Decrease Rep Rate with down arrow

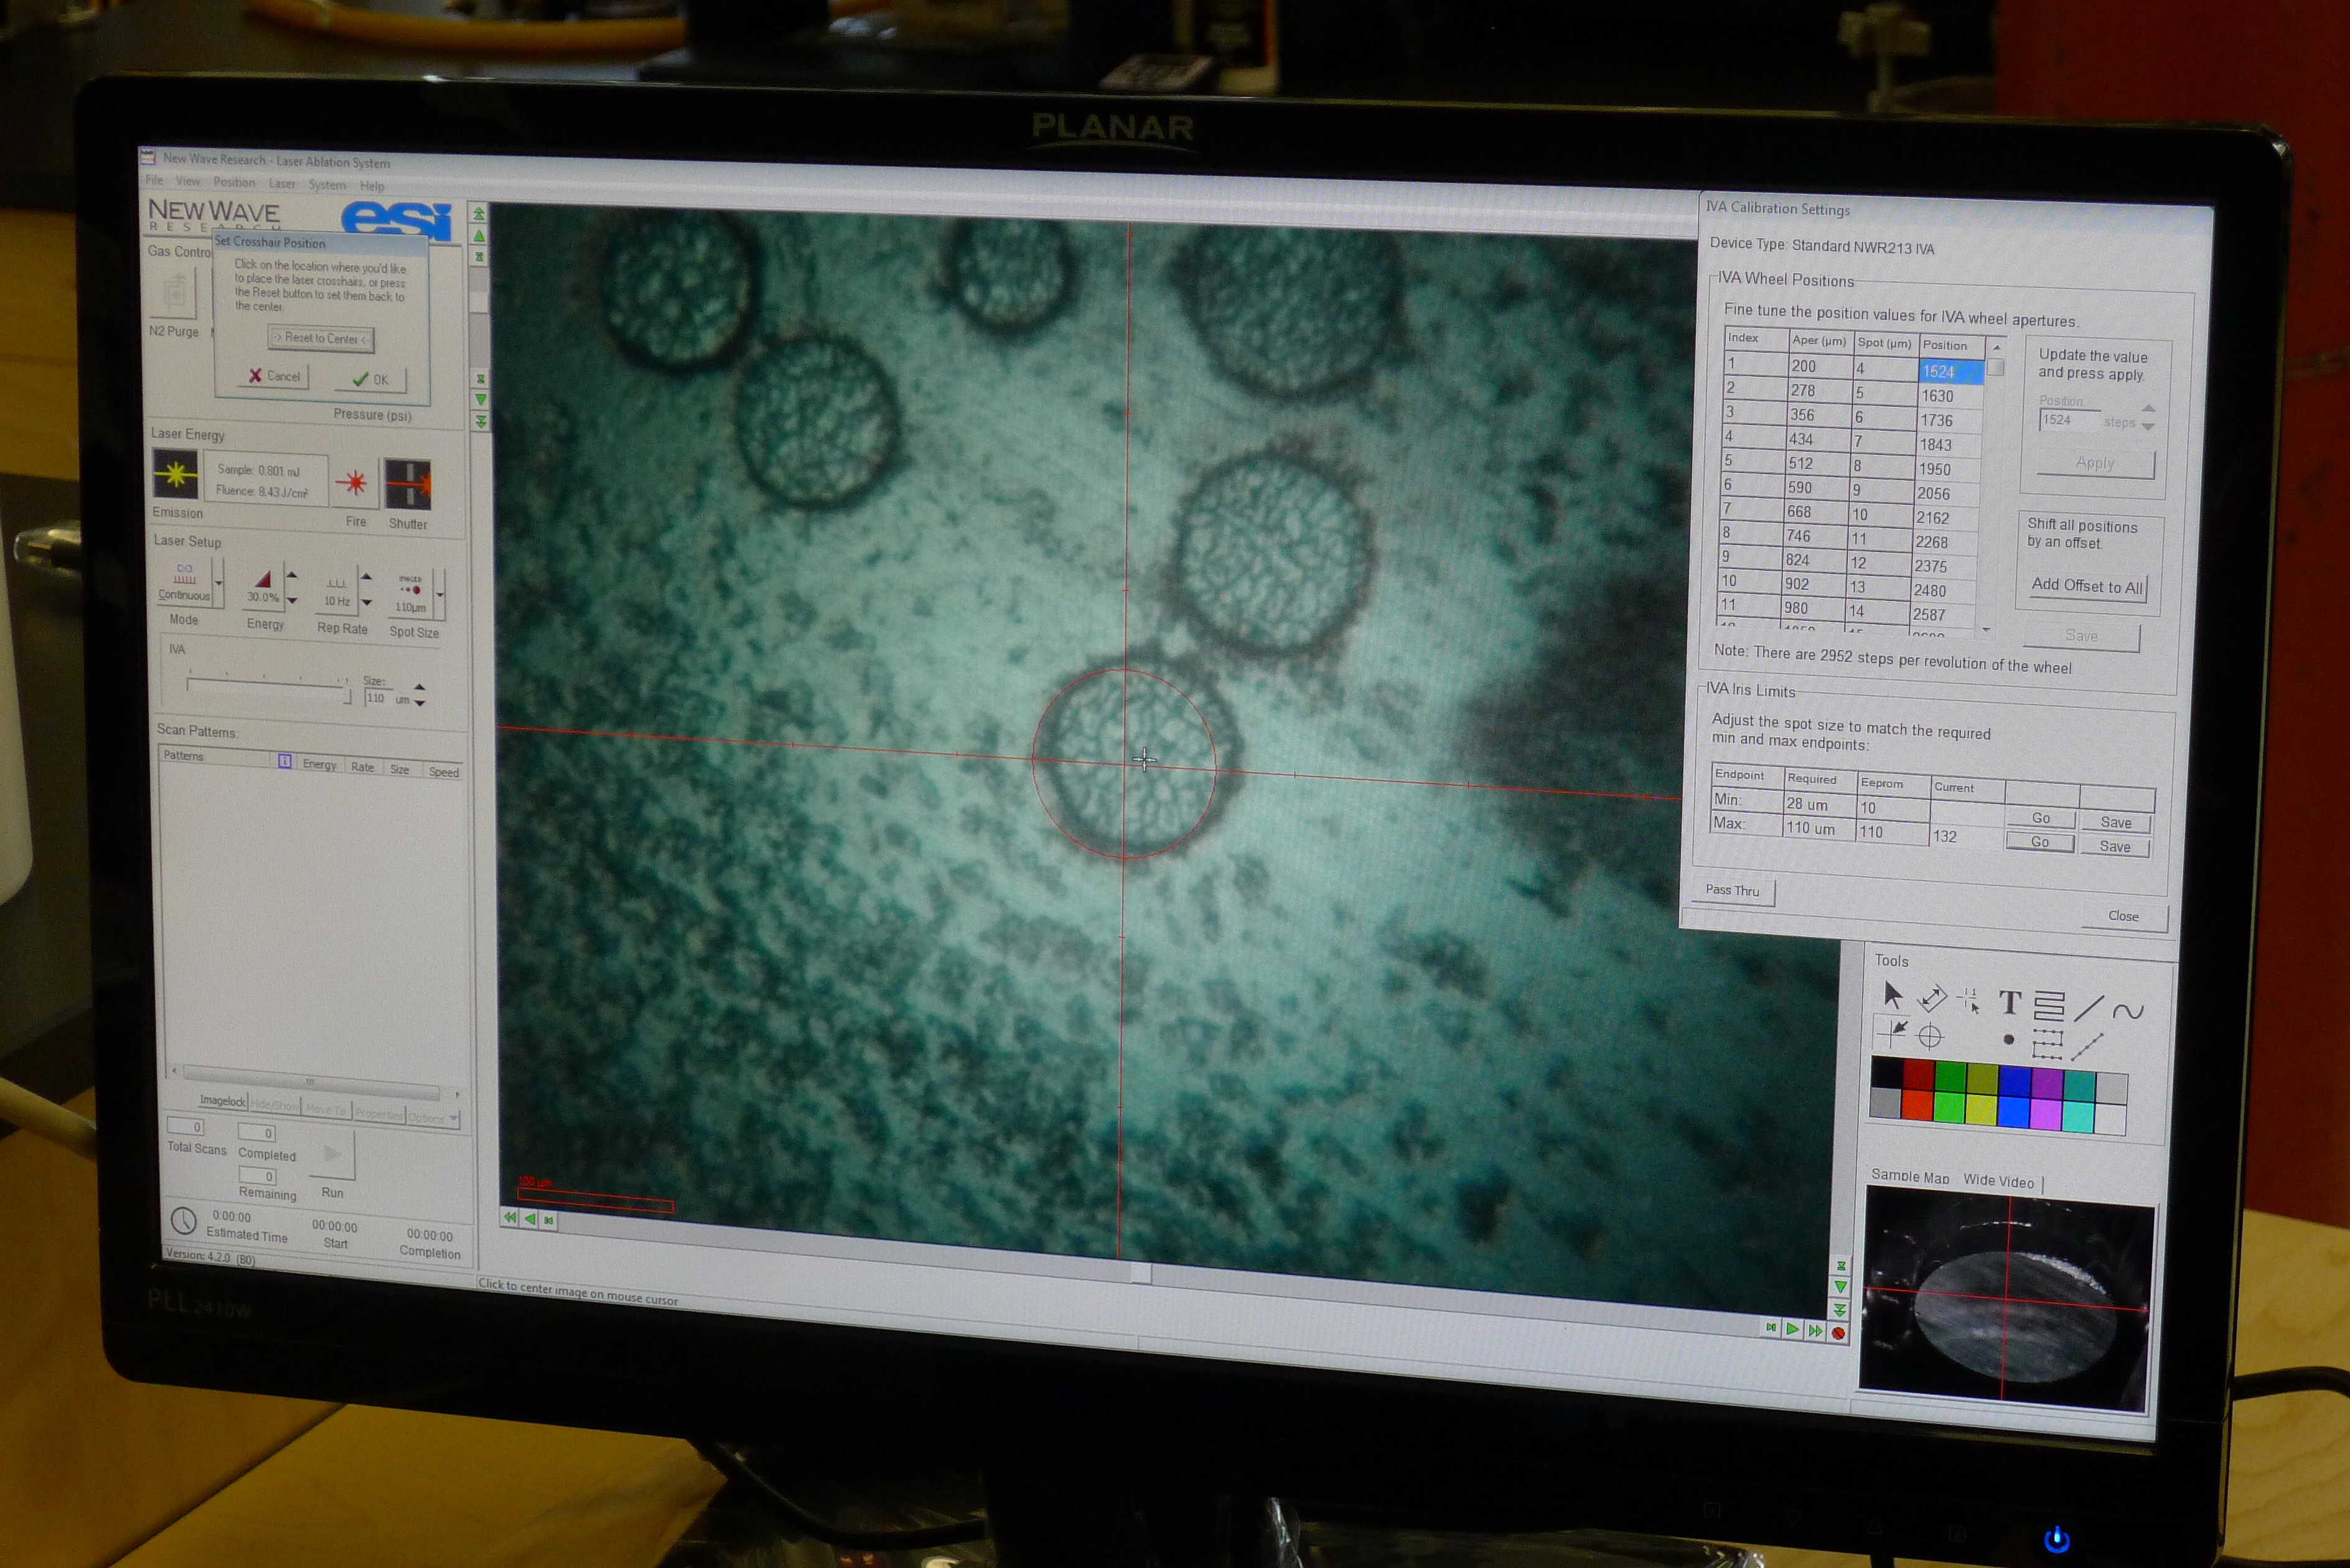pyautogui.click(x=366, y=603)
